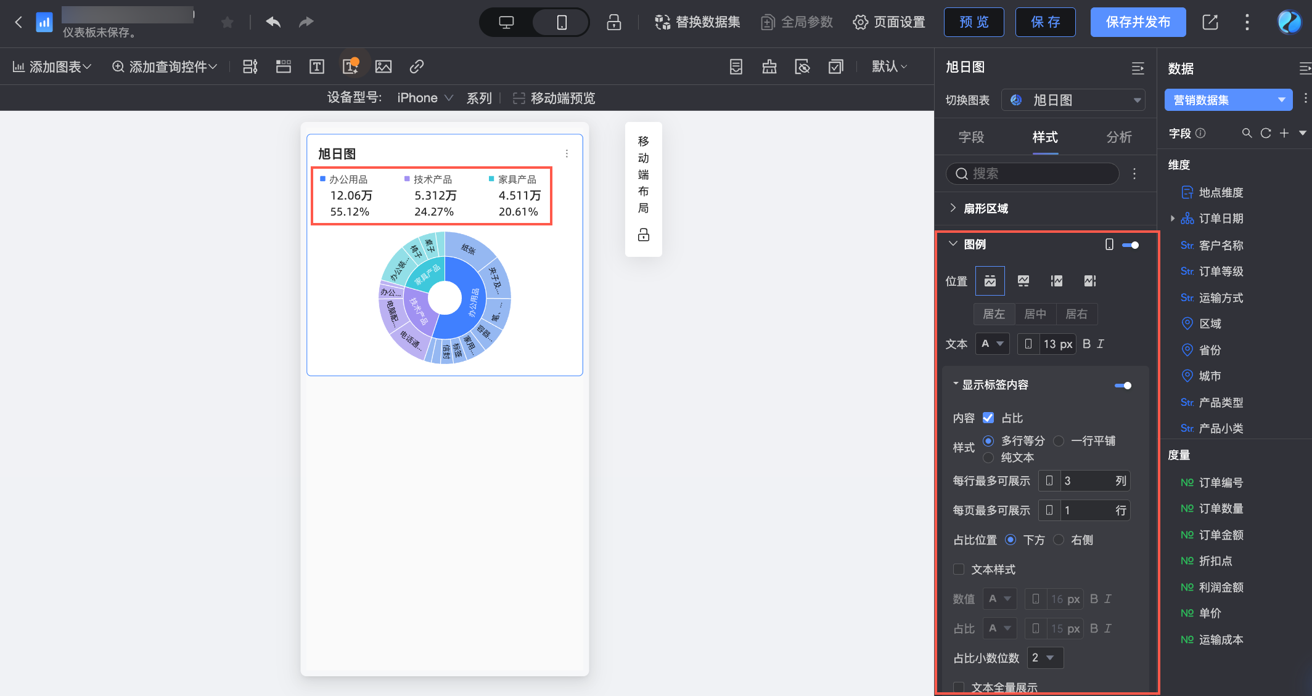Click the link insert icon in toolbar
Viewport: 1312px width, 696px height.
417,67
